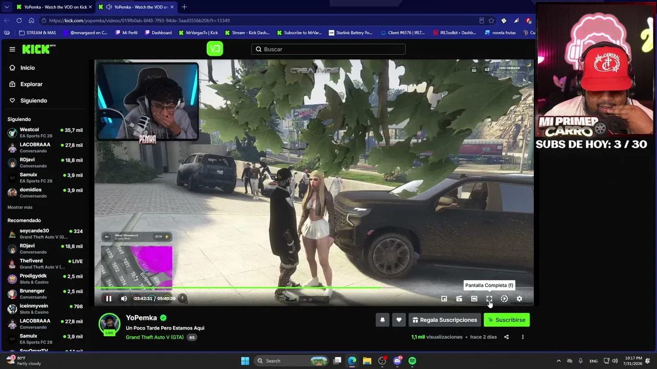Click the microphone icon in system tray

click(x=581, y=361)
